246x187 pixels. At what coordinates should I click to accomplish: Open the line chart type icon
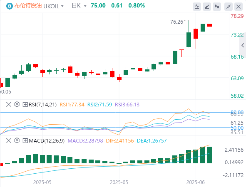[x=197, y=7]
